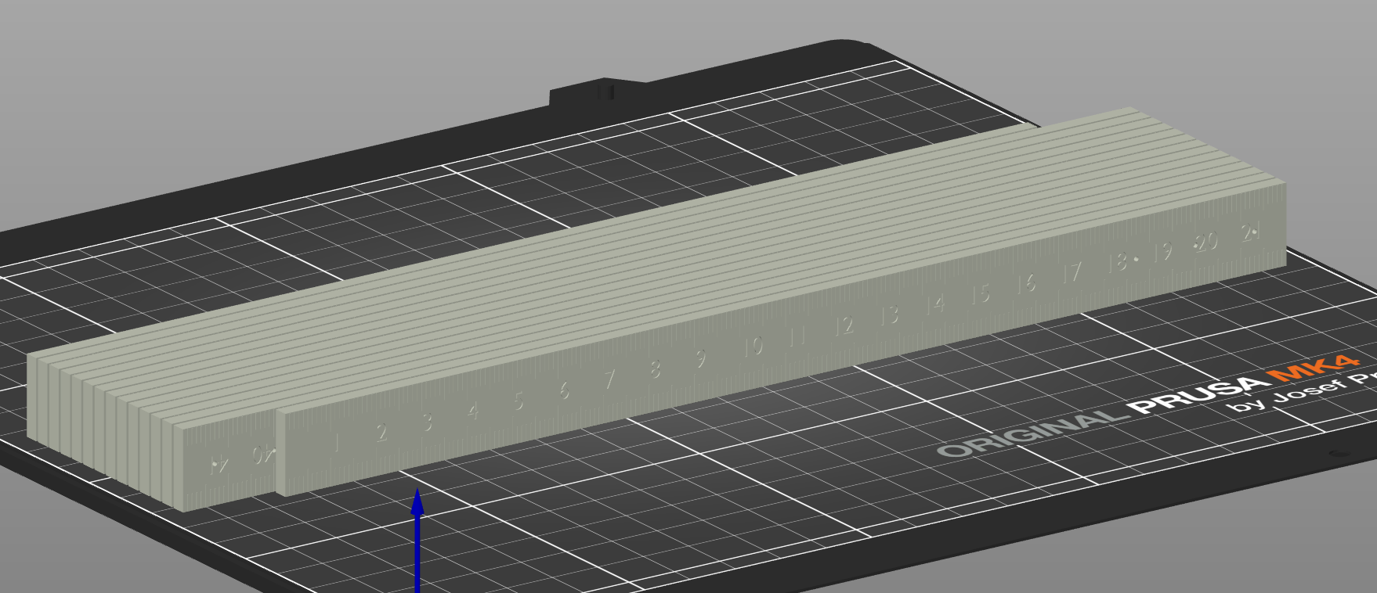Click the embossed number 17 on the ruler
Viewport: 1377px width, 593px height.
pos(1071,273)
